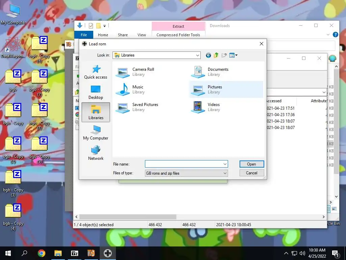Open Compressed Folder Tools tab
Viewport: 346px width, 260px height.
(178, 35)
